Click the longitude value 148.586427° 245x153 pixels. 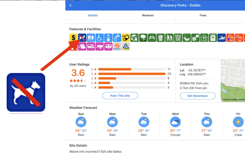pos(197,74)
